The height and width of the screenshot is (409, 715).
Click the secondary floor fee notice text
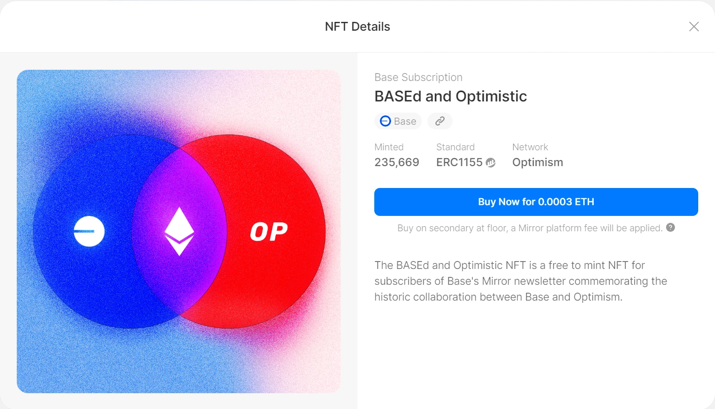529,228
